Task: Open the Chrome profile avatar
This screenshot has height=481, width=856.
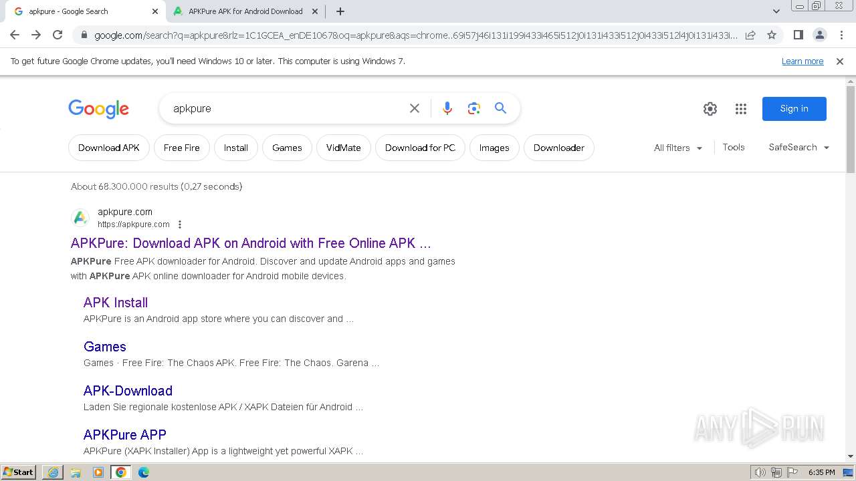Action: [819, 35]
